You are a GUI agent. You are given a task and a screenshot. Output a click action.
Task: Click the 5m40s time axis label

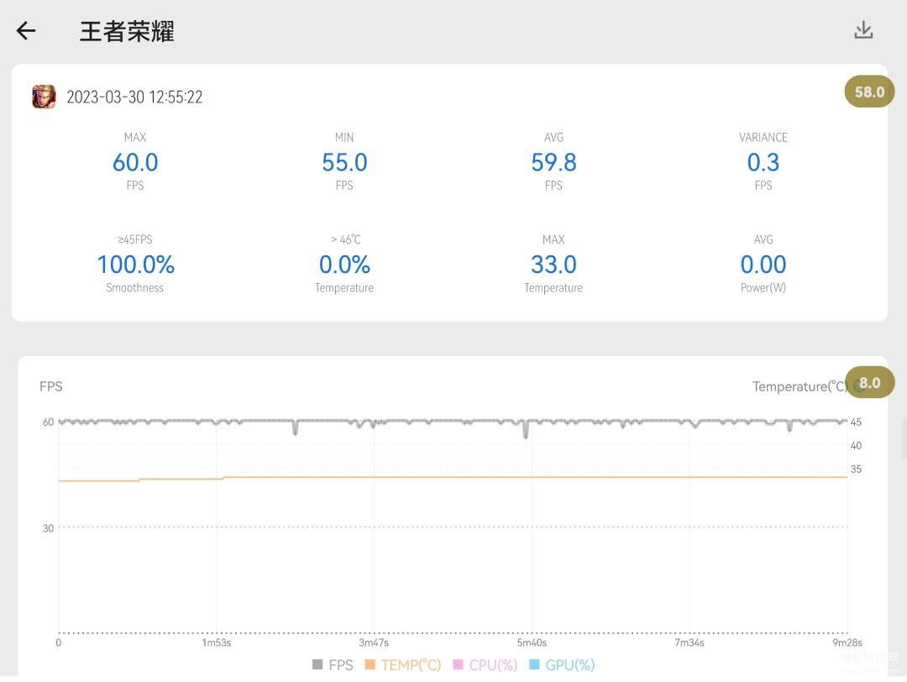pos(532,643)
